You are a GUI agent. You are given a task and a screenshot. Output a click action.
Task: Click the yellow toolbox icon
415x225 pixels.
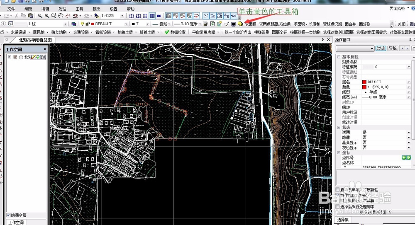pyautogui.click(x=240, y=24)
